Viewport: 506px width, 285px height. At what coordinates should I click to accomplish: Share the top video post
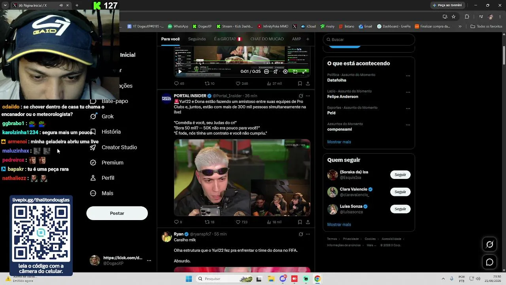click(308, 84)
